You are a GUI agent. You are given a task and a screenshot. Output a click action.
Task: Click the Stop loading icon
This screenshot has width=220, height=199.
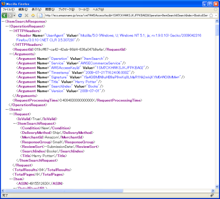click(26, 15)
